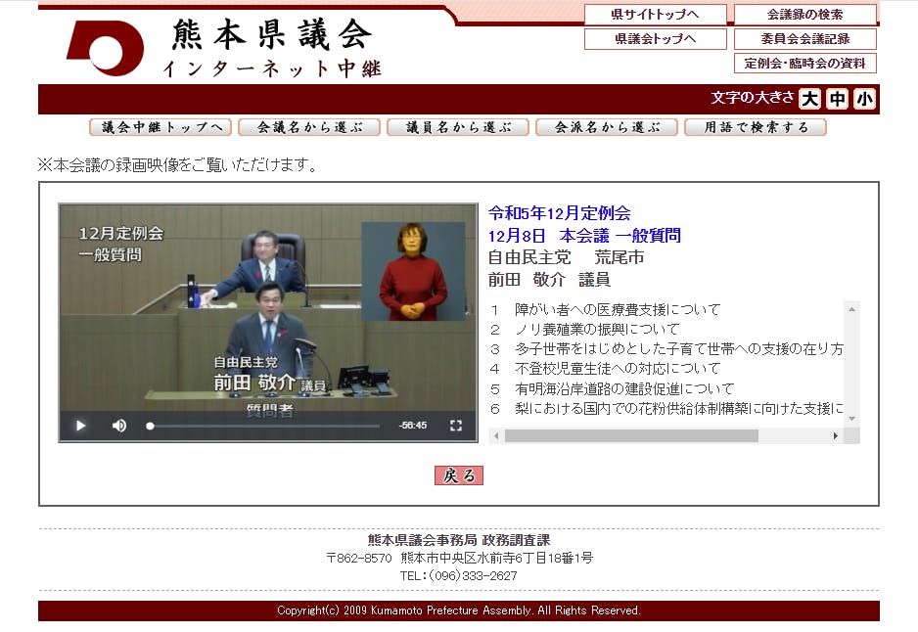Click the 熊本県議会事務局 政務調査課 footer text
Viewport: 918px width, 632px height.
[459, 539]
